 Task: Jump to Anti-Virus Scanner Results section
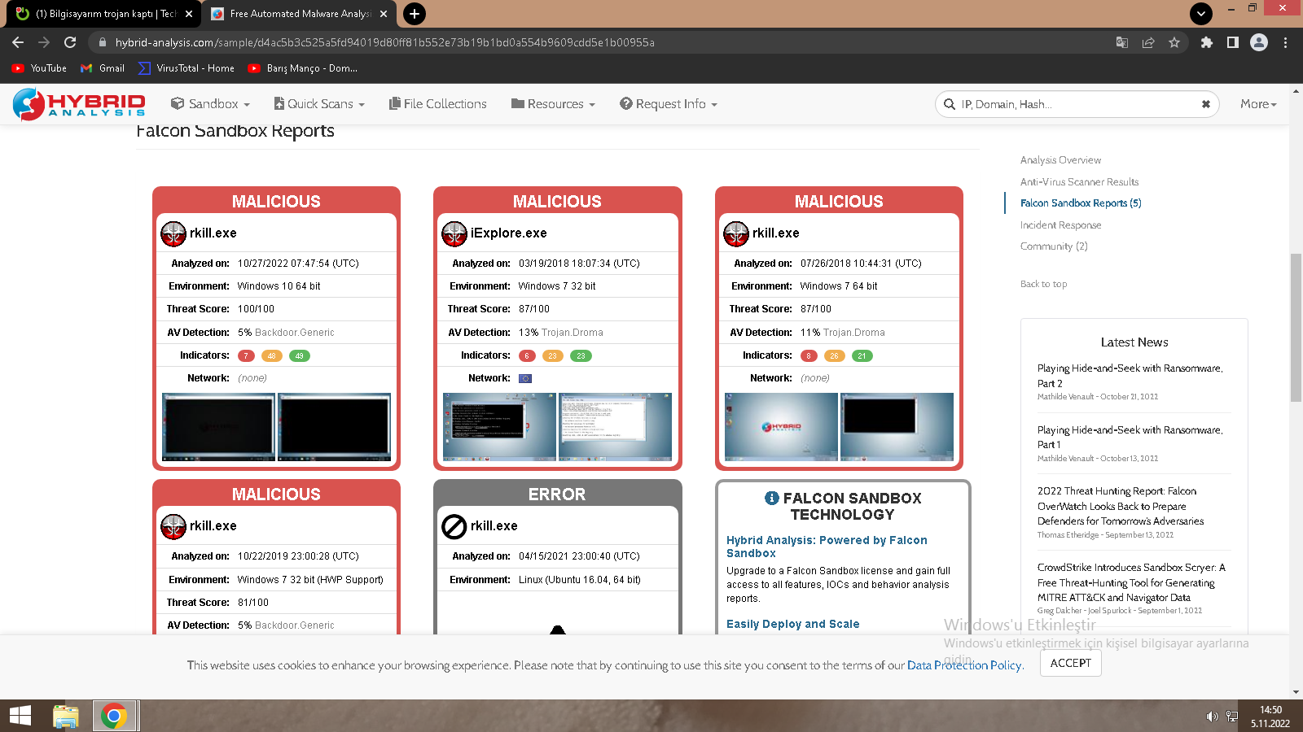click(1080, 182)
